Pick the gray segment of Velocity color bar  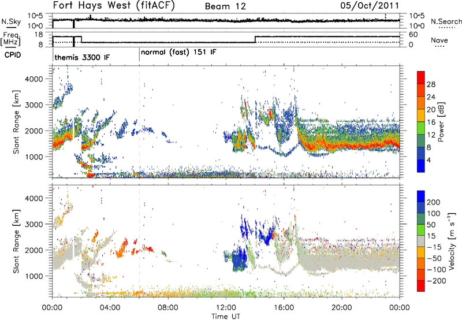(421, 241)
